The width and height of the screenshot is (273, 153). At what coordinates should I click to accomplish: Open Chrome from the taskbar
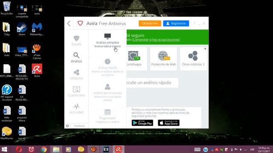(x=44, y=149)
